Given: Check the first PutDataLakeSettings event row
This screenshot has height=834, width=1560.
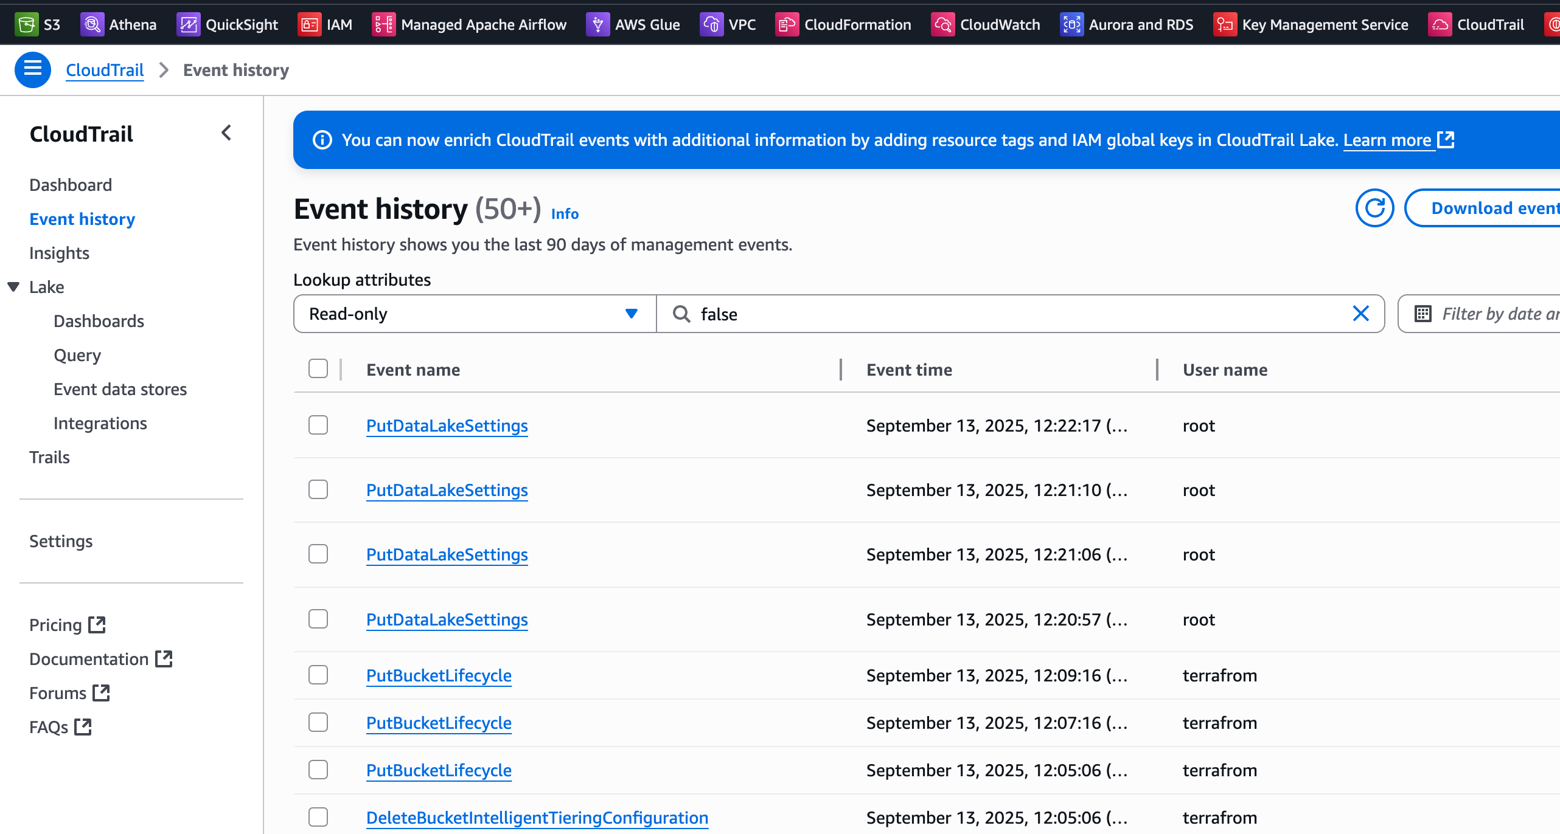Looking at the screenshot, I should point(318,425).
